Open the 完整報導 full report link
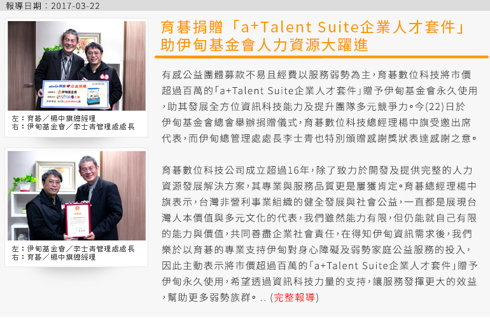Screen dimensions: 490x320 pos(294,297)
